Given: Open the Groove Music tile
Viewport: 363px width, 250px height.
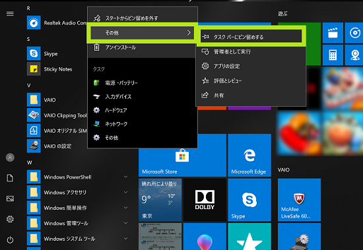Looking at the screenshot, I should (354, 33).
